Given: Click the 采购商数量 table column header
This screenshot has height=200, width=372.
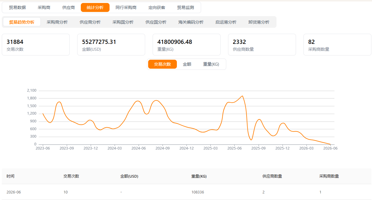Looking at the screenshot, I should (329, 176).
